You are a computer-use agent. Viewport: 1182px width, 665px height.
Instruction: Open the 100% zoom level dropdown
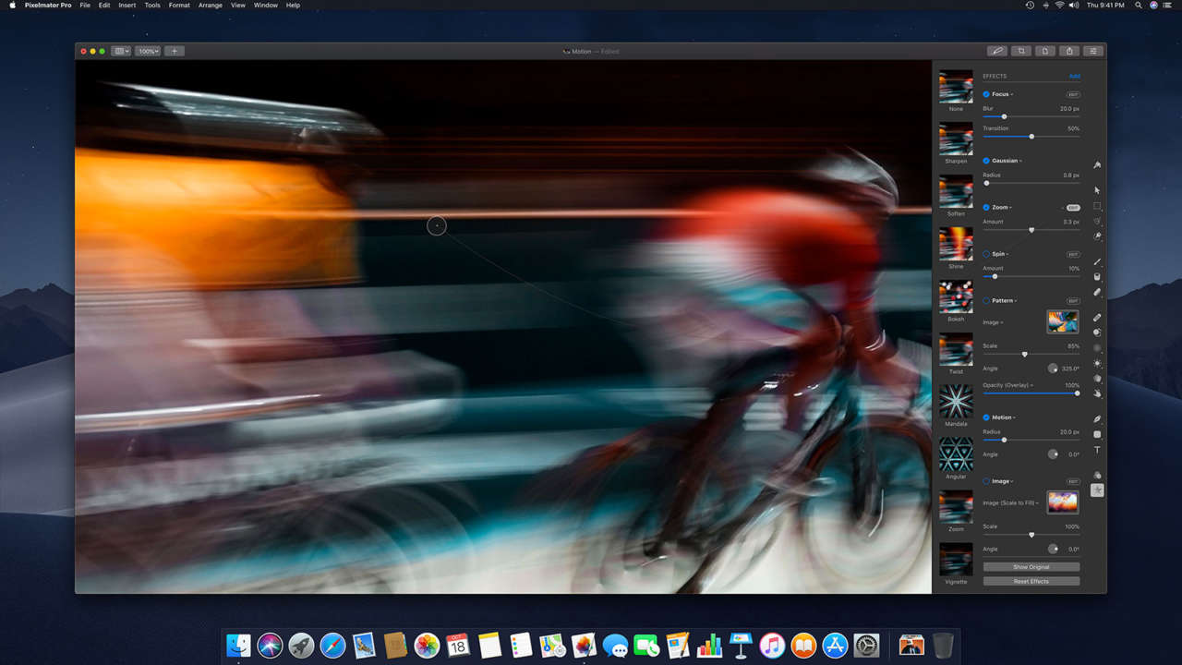(148, 52)
